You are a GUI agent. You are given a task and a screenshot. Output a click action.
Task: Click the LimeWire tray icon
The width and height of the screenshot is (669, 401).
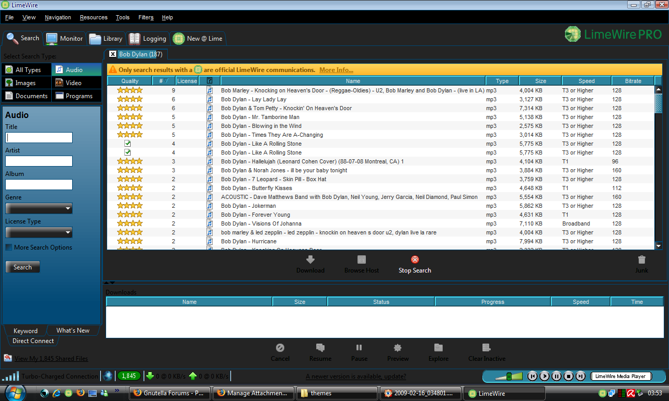603,393
